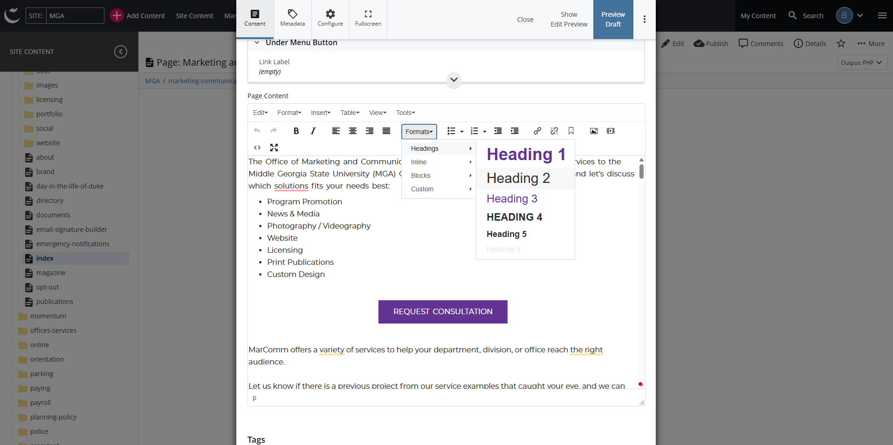The image size is (893, 445).
Task: Click the Preview Draft button
Action: (613, 20)
